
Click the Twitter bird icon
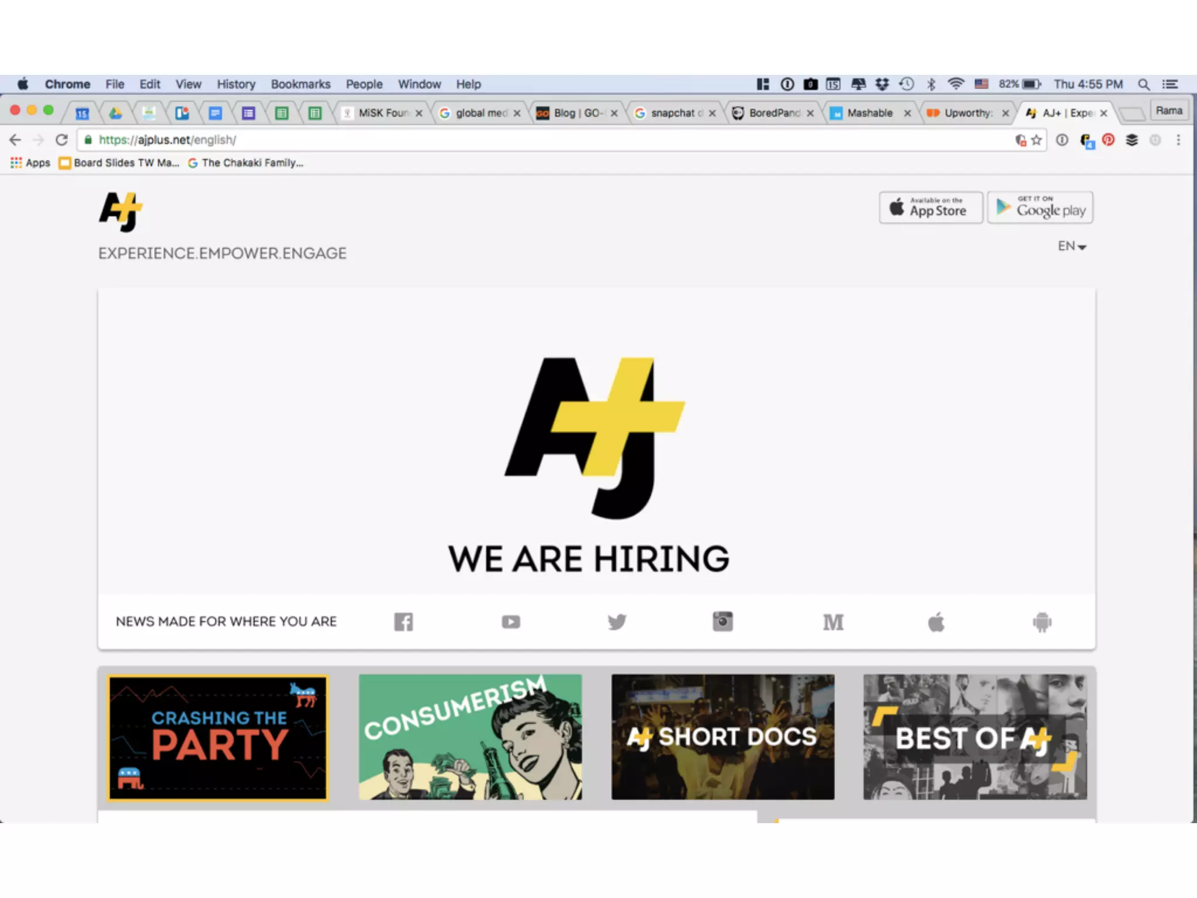pos(617,621)
